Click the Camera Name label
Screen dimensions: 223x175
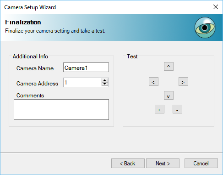[x=35, y=68]
